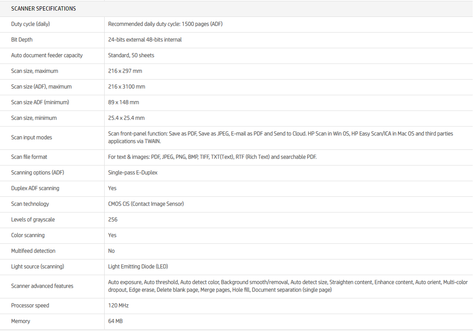Click the Scan size ADF (minimum) label
The width and height of the screenshot is (474, 331).
coord(40,102)
